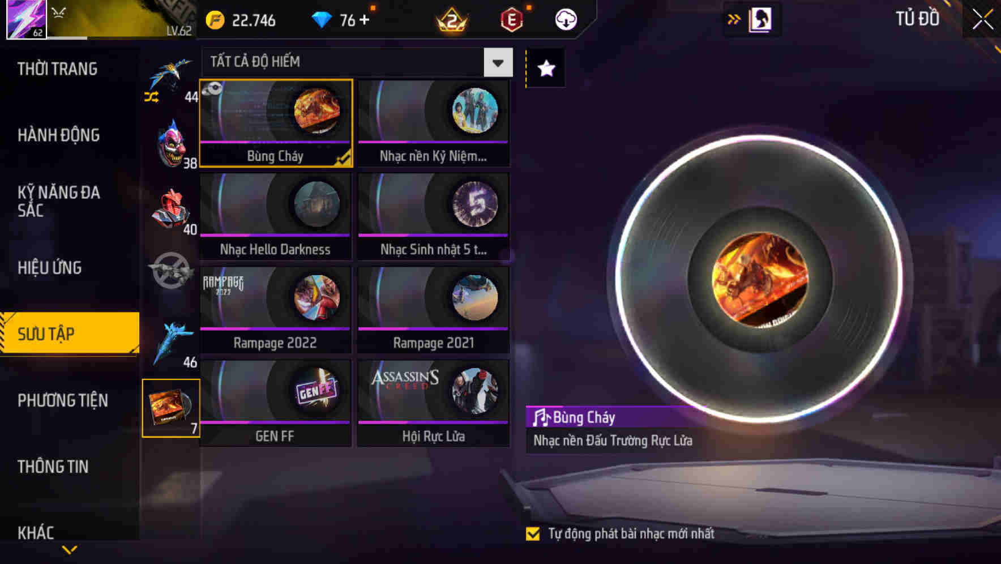Expand more sidebar items with yellow chevron
The image size is (1001, 564).
70,549
